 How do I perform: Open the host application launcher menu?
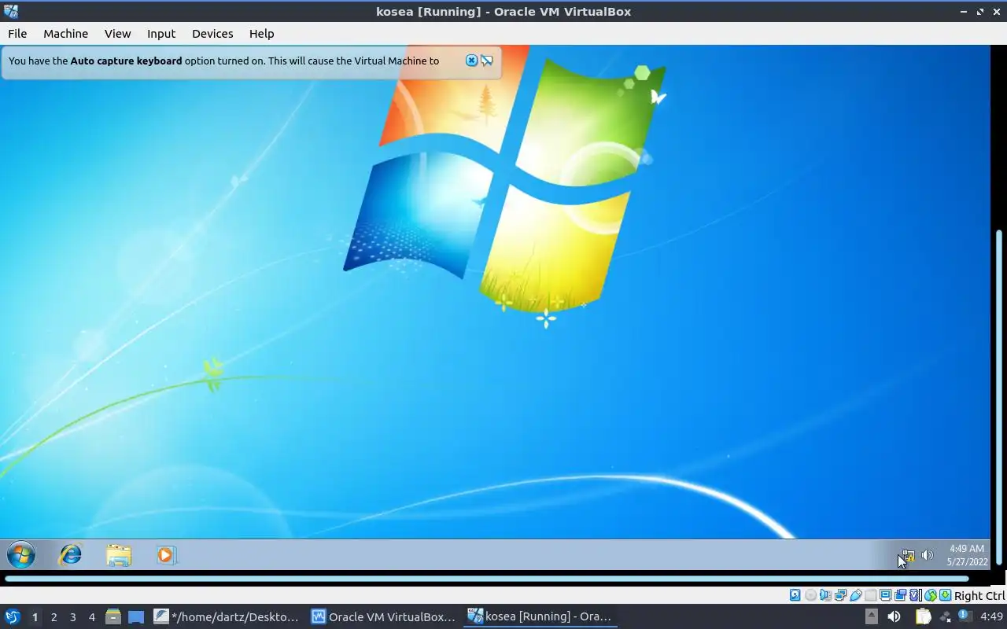(12, 616)
